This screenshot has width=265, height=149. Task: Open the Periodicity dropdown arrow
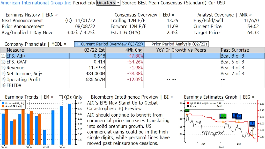pos(118,3)
